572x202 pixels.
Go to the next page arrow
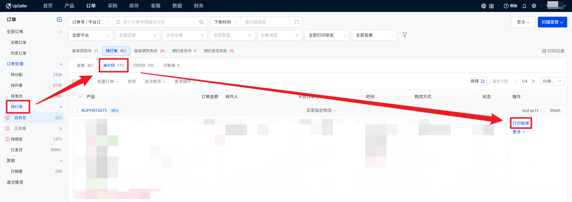point(533,81)
